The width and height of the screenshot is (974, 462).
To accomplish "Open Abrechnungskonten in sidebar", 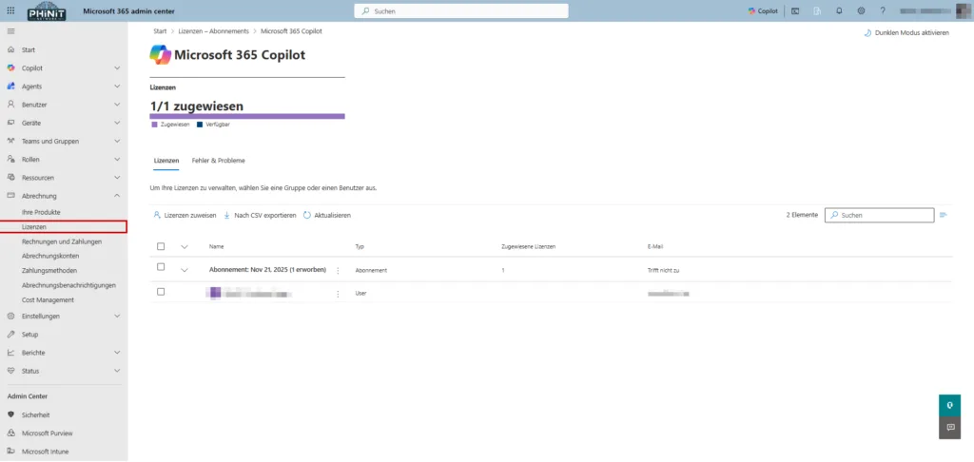I will [50, 256].
